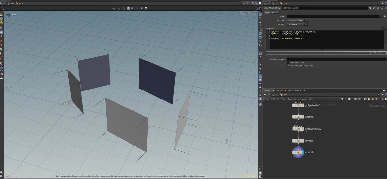Click the Attribute Wrangle node type icon
387x179 pixels.
(265, 8)
